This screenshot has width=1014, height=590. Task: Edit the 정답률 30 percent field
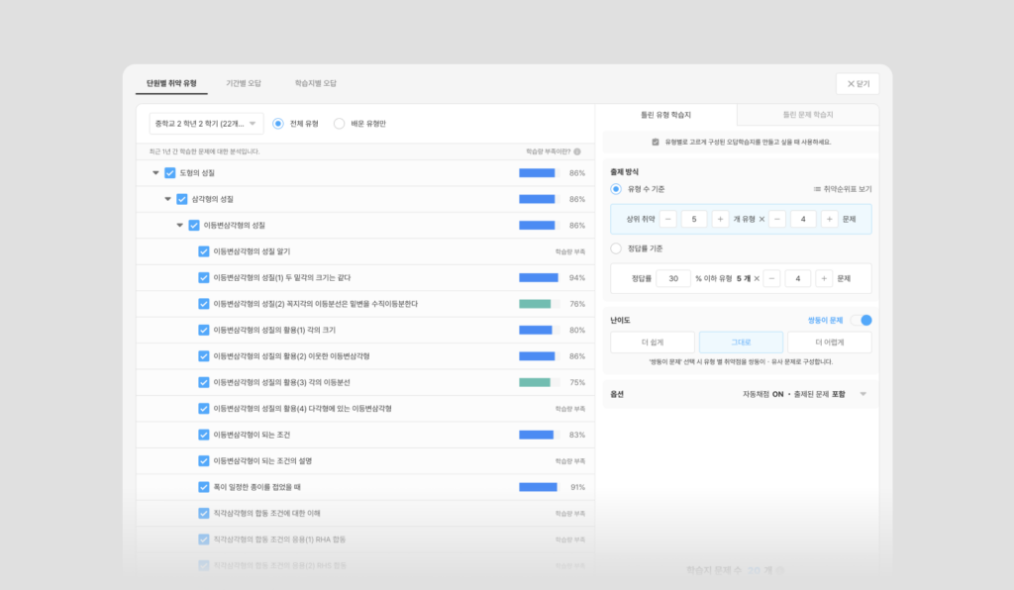(x=673, y=278)
